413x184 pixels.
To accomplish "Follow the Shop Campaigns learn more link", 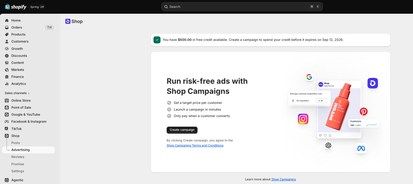I will (283, 179).
